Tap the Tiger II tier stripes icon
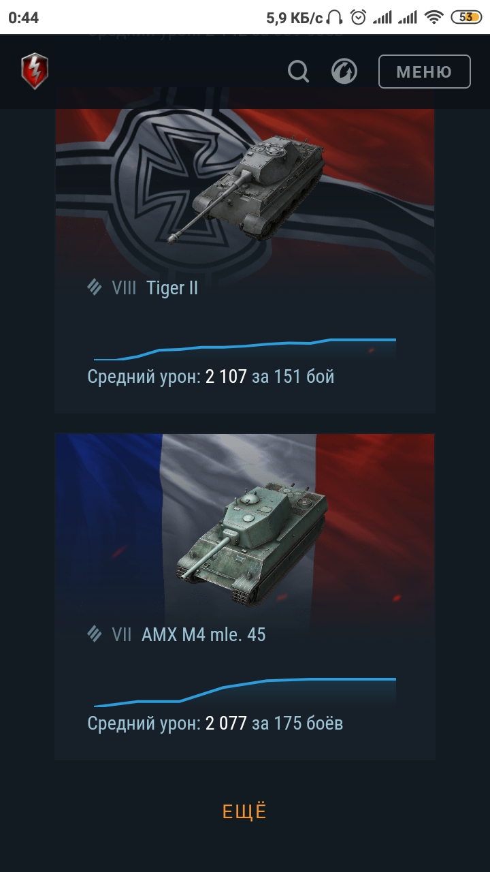Image resolution: width=490 pixels, height=872 pixels. coord(95,287)
